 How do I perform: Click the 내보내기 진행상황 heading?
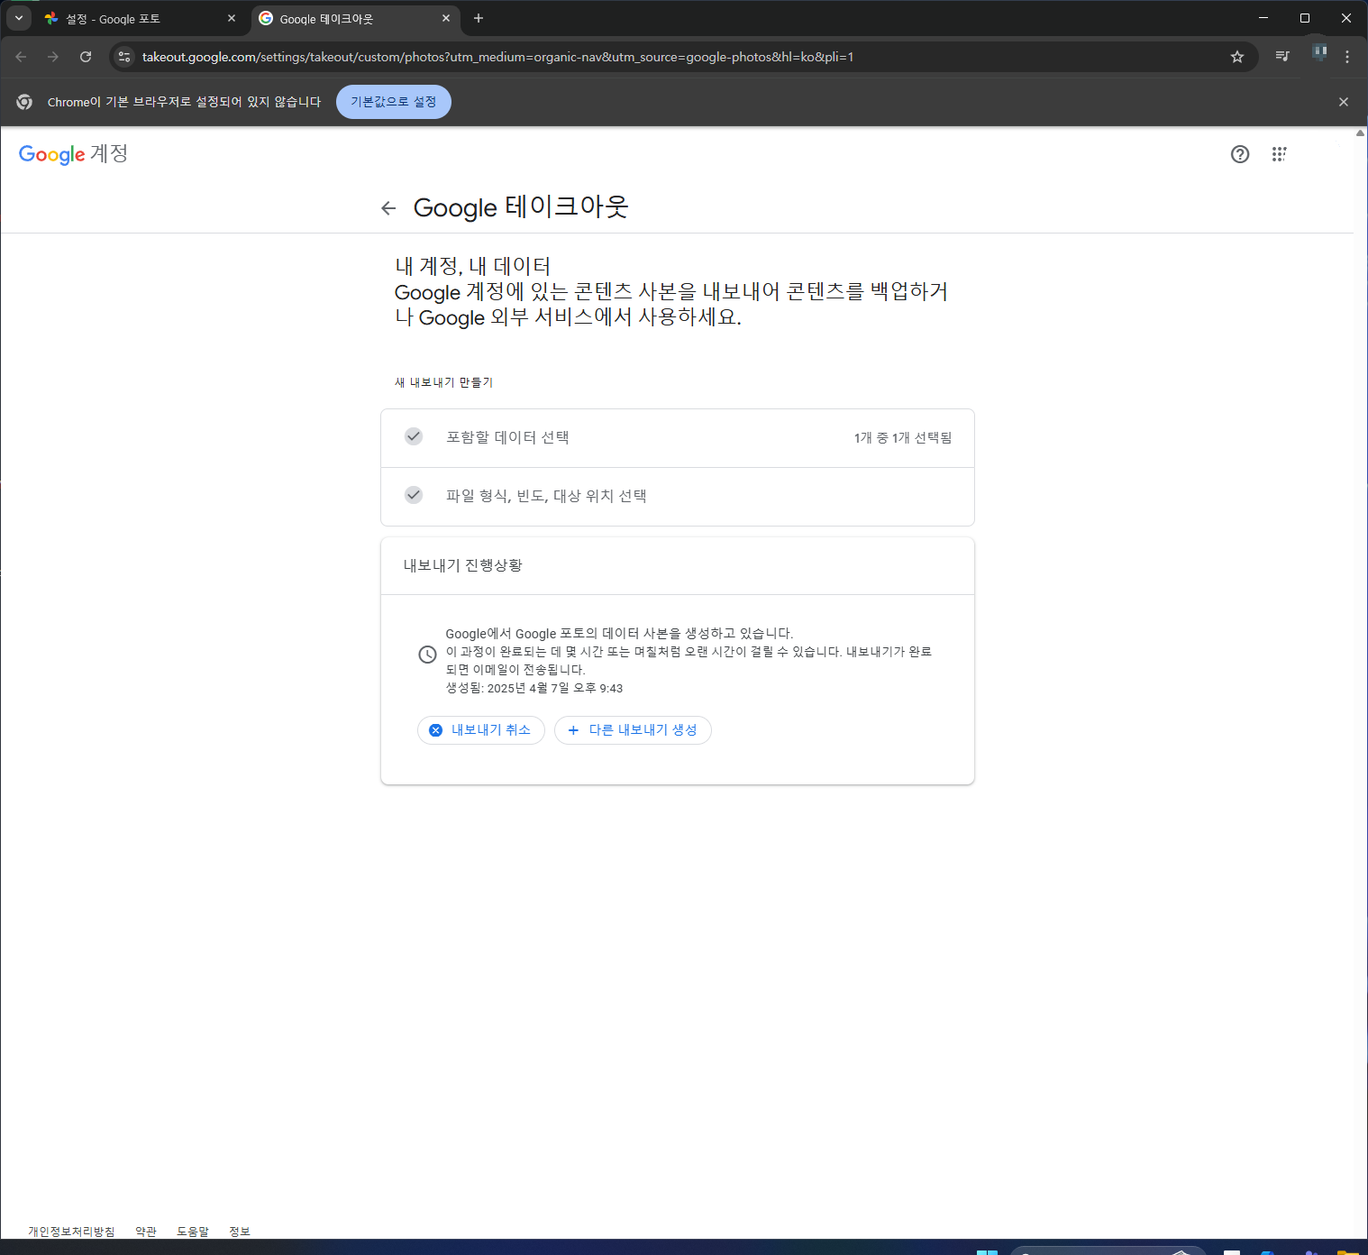pos(463,565)
